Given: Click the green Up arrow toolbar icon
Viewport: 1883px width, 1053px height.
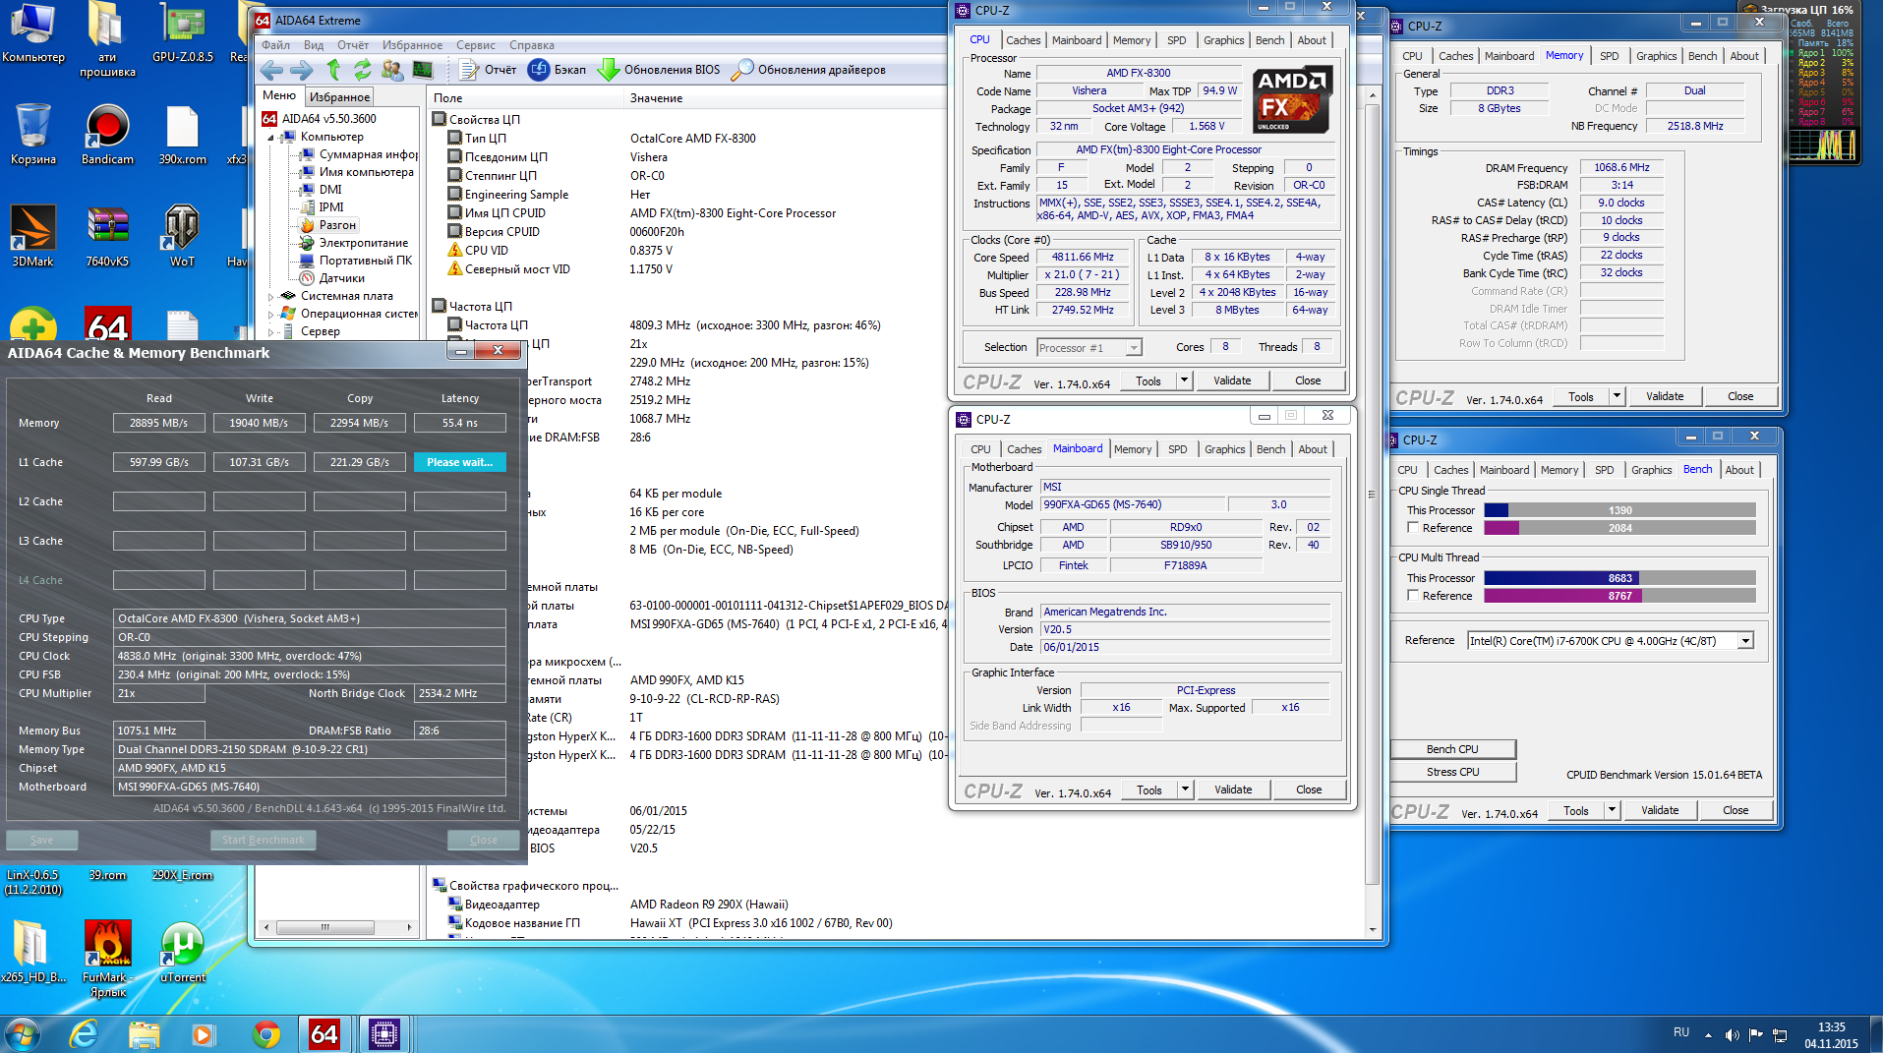Looking at the screenshot, I should coord(333,70).
